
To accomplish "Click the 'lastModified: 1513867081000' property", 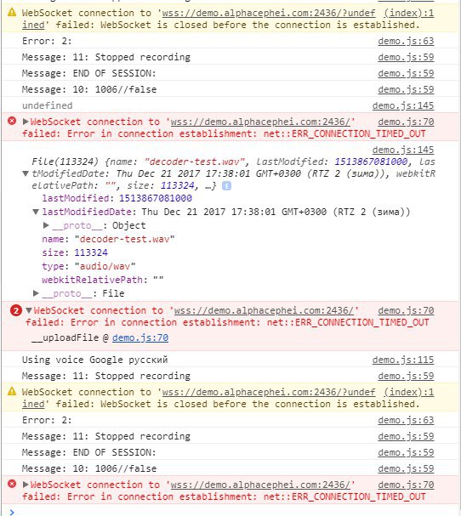I will point(117,198).
